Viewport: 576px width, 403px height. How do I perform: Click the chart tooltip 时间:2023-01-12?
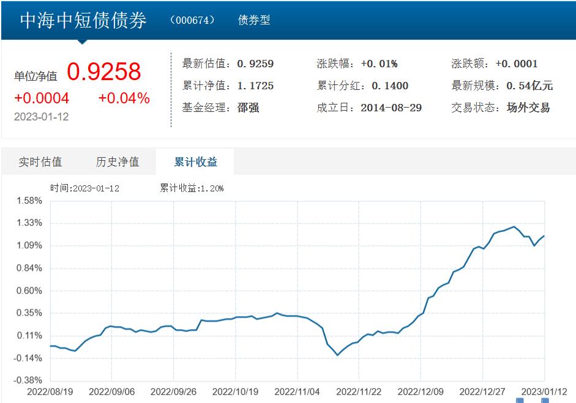pyautogui.click(x=85, y=188)
